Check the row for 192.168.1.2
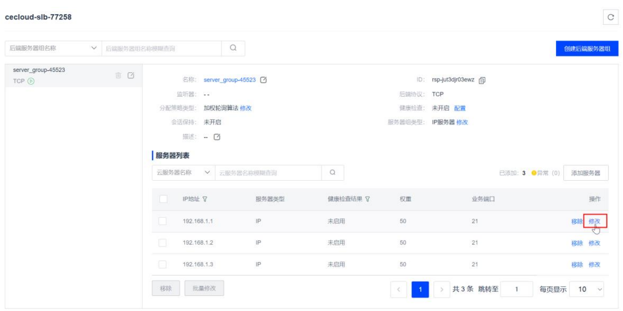The height and width of the screenshot is (311, 623). [163, 243]
